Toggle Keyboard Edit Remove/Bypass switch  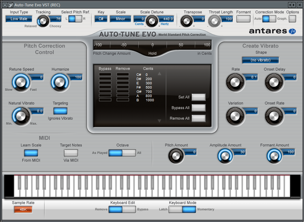pyautogui.click(x=122, y=209)
